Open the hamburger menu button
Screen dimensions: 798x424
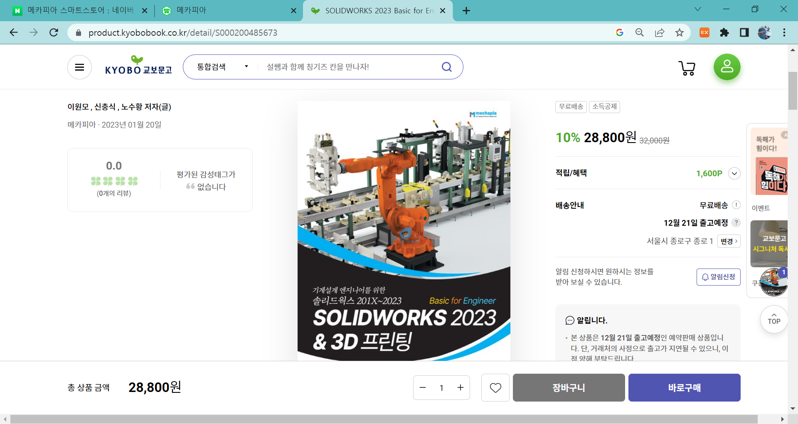tap(79, 67)
